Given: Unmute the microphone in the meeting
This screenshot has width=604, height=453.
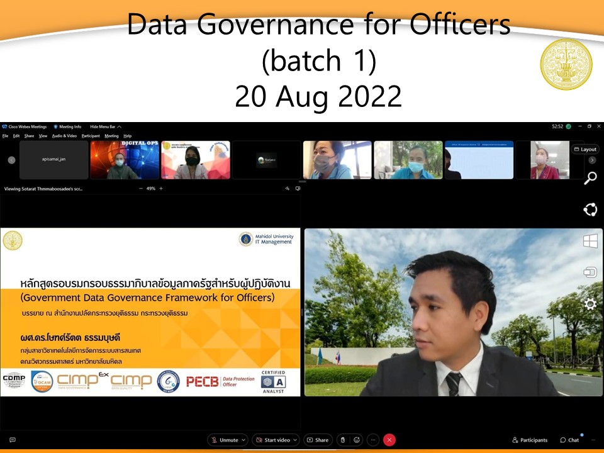Looking at the screenshot, I should pyautogui.click(x=224, y=440).
